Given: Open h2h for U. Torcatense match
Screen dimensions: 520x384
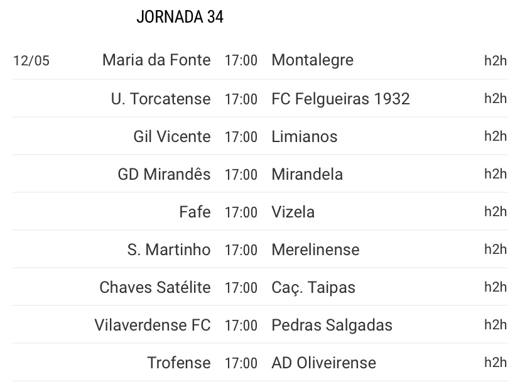Looking at the screenshot, I should 496,98.
